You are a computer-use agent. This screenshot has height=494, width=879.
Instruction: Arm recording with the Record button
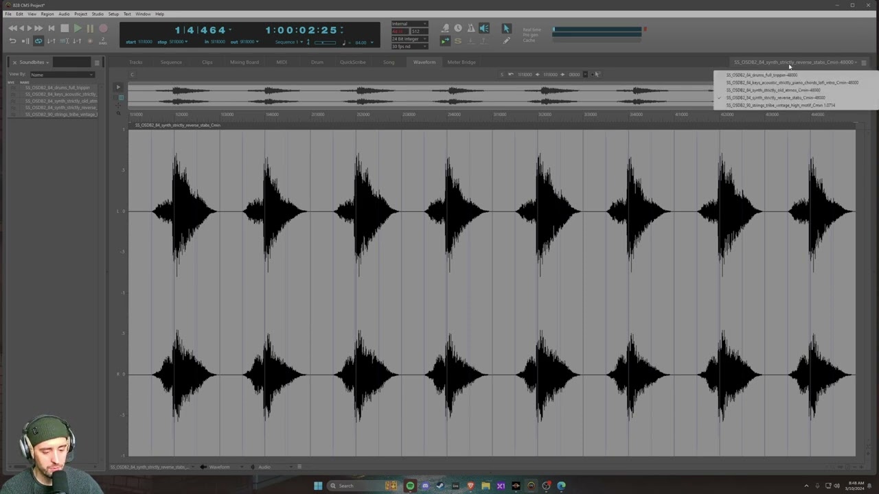click(x=103, y=28)
